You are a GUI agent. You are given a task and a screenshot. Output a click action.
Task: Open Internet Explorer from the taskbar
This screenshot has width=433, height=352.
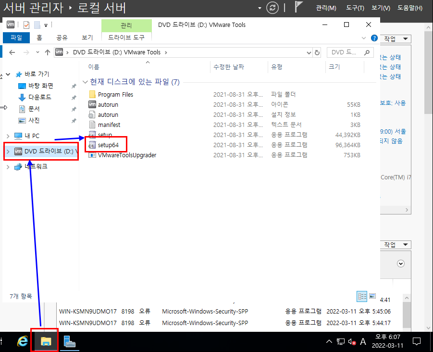(x=23, y=342)
